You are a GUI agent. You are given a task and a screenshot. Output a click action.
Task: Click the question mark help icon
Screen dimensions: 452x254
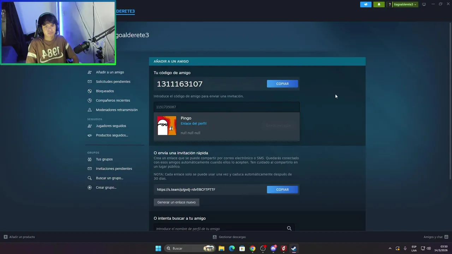coord(389,5)
